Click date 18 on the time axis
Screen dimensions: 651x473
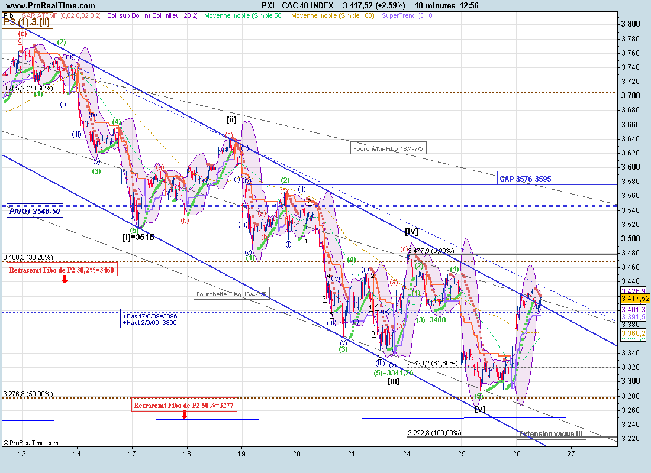point(187,453)
